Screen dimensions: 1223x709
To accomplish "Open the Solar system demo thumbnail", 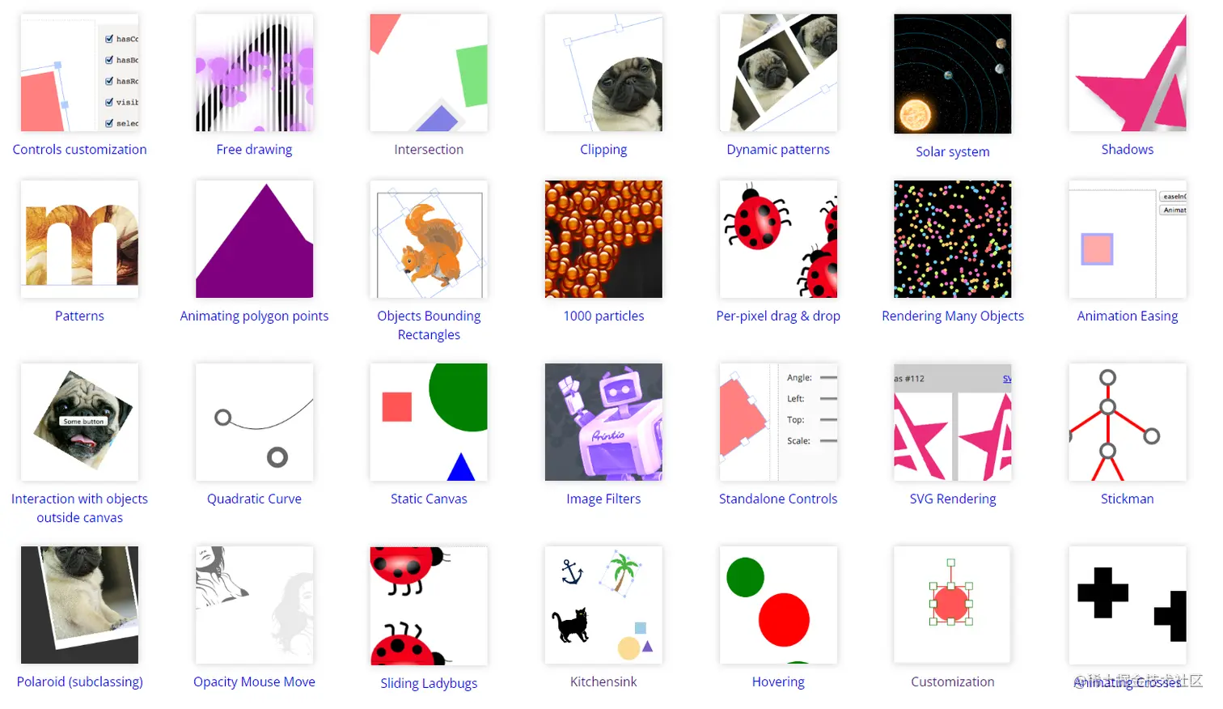I will pos(952,74).
